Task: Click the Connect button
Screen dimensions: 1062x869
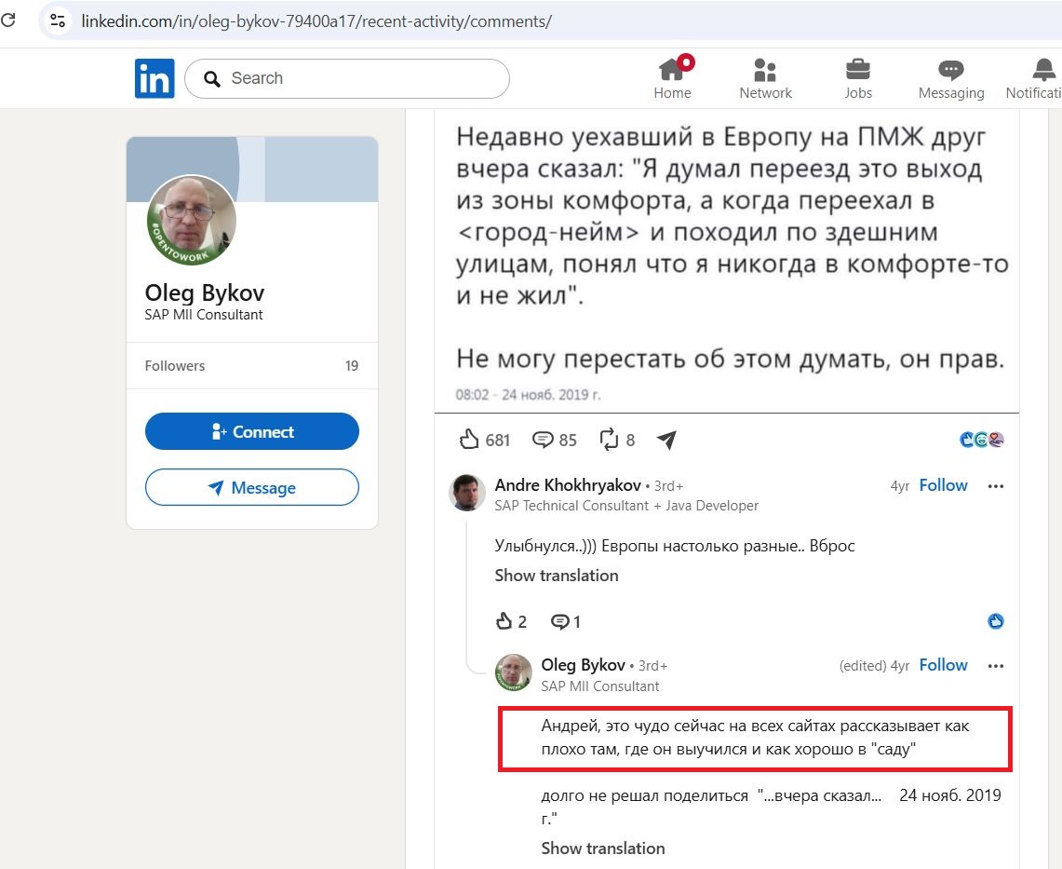Action: click(252, 432)
